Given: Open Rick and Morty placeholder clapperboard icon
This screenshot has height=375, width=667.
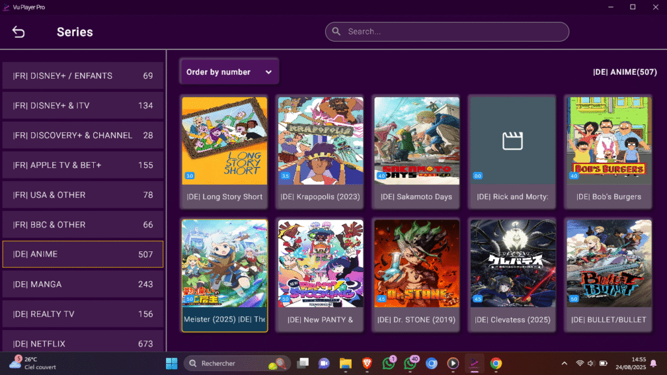Looking at the screenshot, I should pos(513,141).
